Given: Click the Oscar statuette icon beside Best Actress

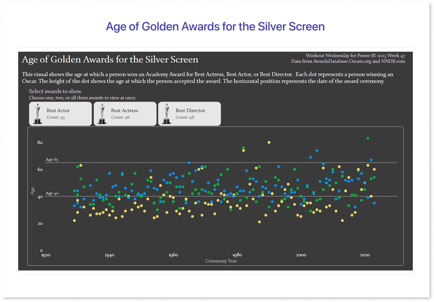Looking at the screenshot, I should pyautogui.click(x=102, y=114).
